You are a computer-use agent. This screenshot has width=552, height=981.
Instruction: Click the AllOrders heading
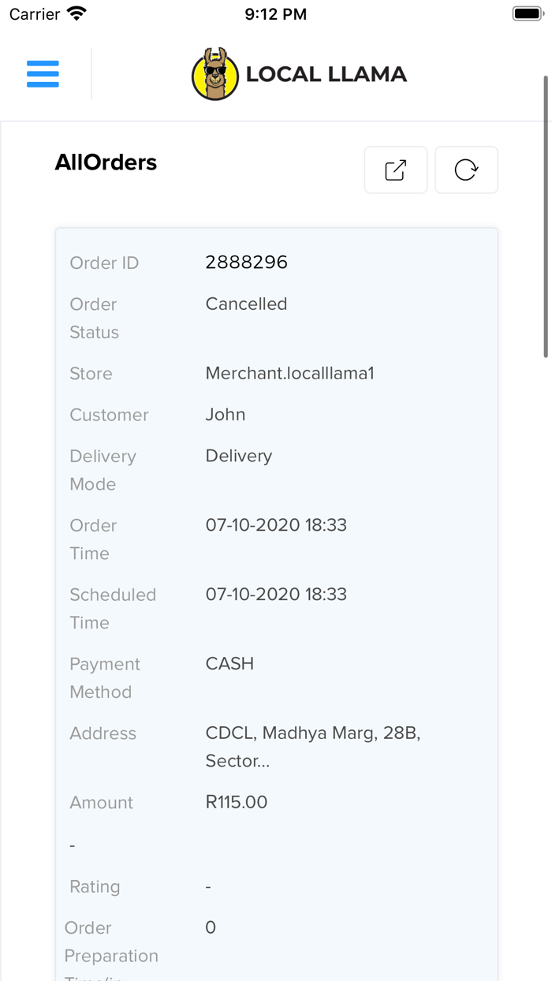click(106, 162)
